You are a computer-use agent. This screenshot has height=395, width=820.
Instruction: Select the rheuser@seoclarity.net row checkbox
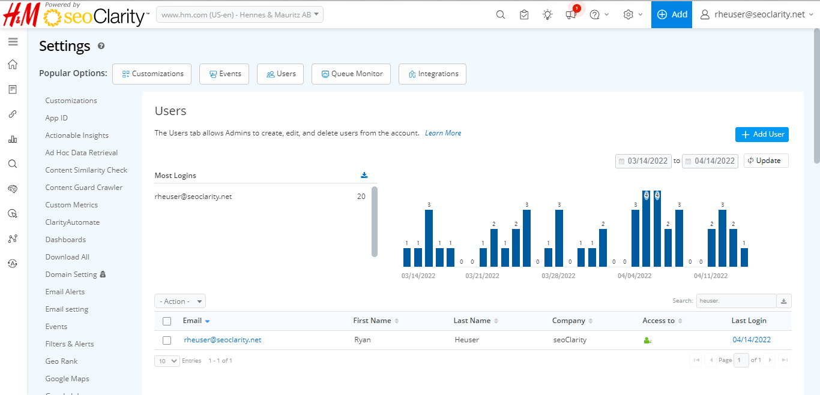tap(167, 340)
